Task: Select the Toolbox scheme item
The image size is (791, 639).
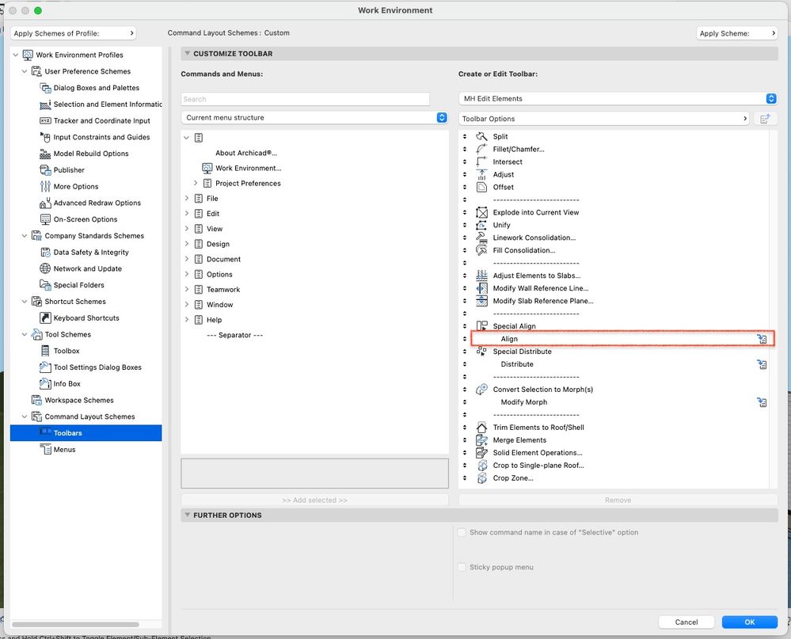Action: tap(67, 351)
